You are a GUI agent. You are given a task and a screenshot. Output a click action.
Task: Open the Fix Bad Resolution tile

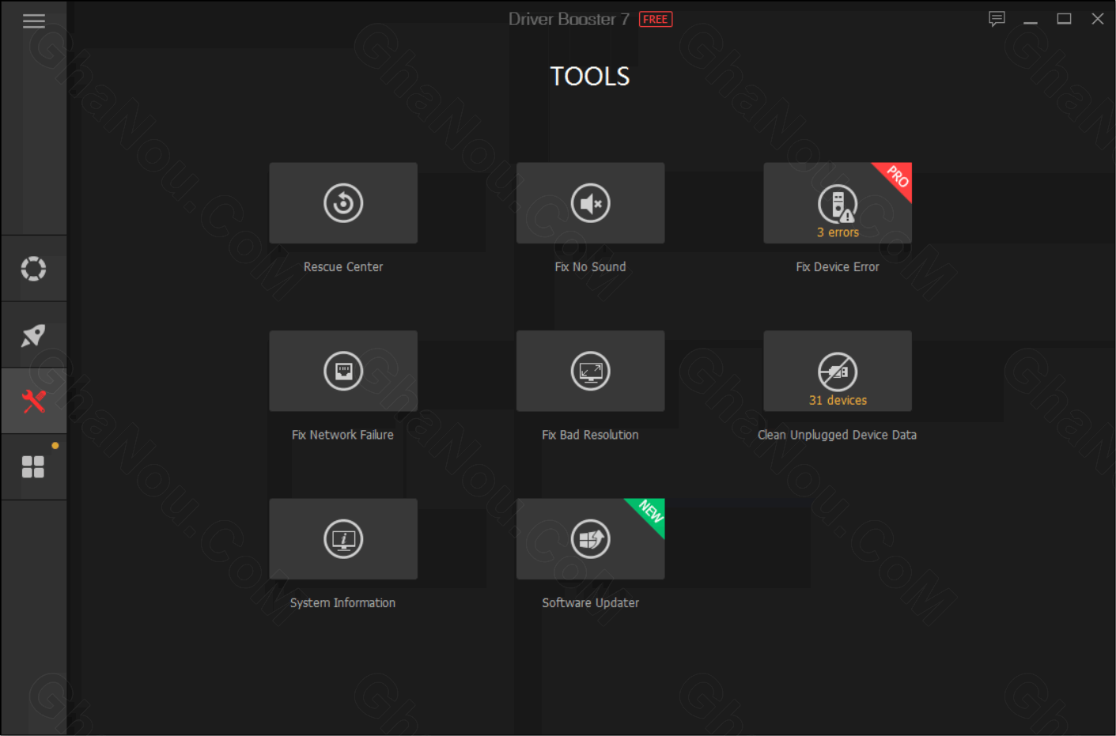(x=590, y=371)
